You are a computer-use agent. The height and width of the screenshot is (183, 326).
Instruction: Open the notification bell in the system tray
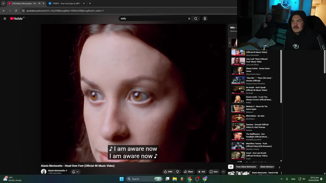coord(321,179)
